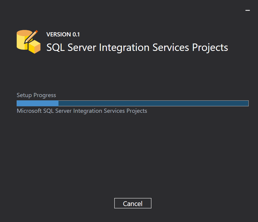The height and width of the screenshot is (222, 258).
Task: Click the right end of the progress bar
Action: coord(247,103)
